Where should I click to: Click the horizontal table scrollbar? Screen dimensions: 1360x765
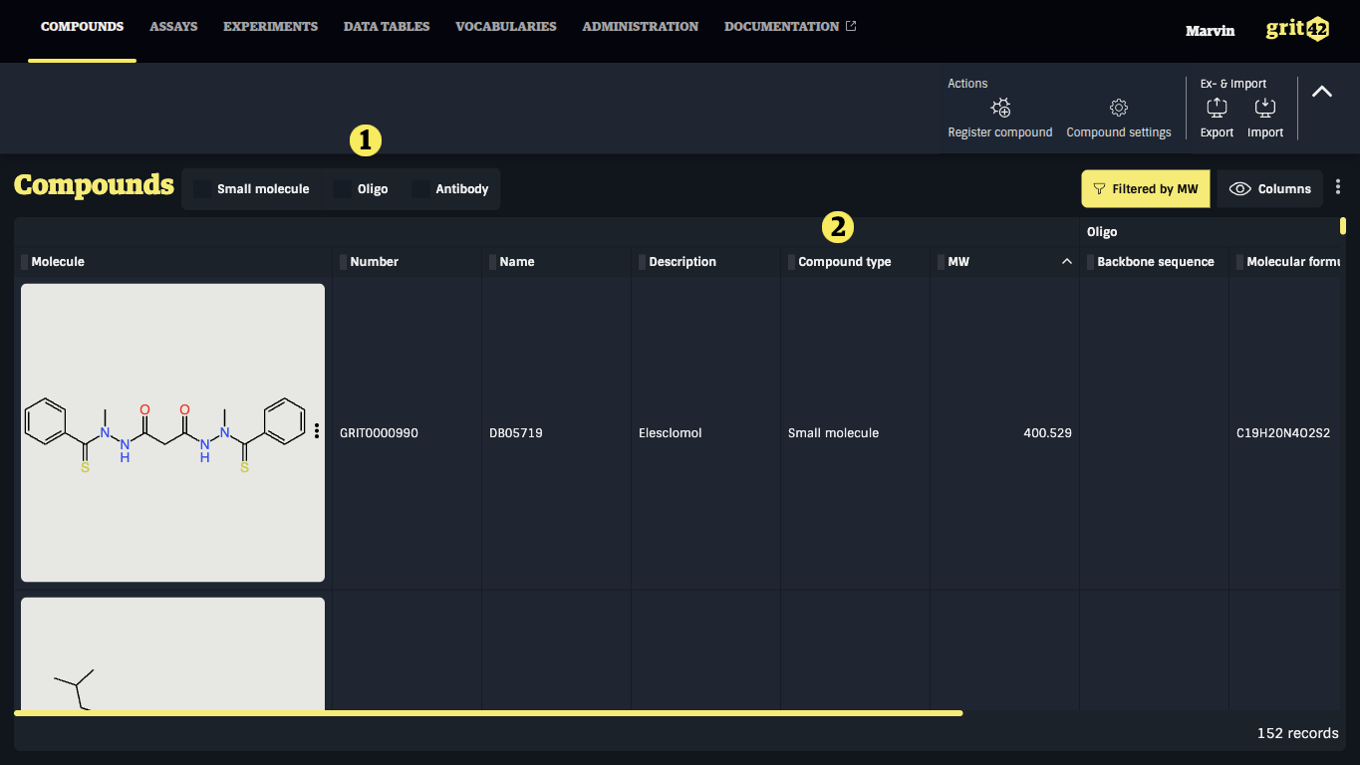[x=488, y=713]
